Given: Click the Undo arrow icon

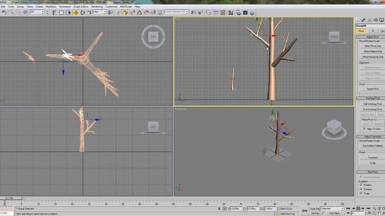Looking at the screenshot, I should coord(4,13).
